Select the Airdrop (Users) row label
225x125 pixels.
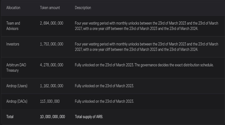pos(17,86)
